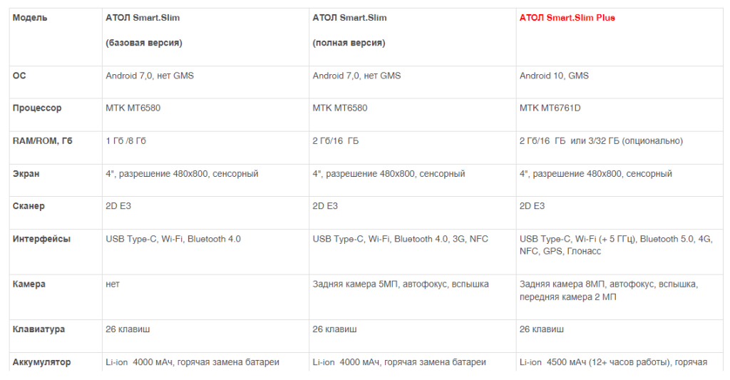
Task: Click the Сканер row label
Action: [x=29, y=206]
